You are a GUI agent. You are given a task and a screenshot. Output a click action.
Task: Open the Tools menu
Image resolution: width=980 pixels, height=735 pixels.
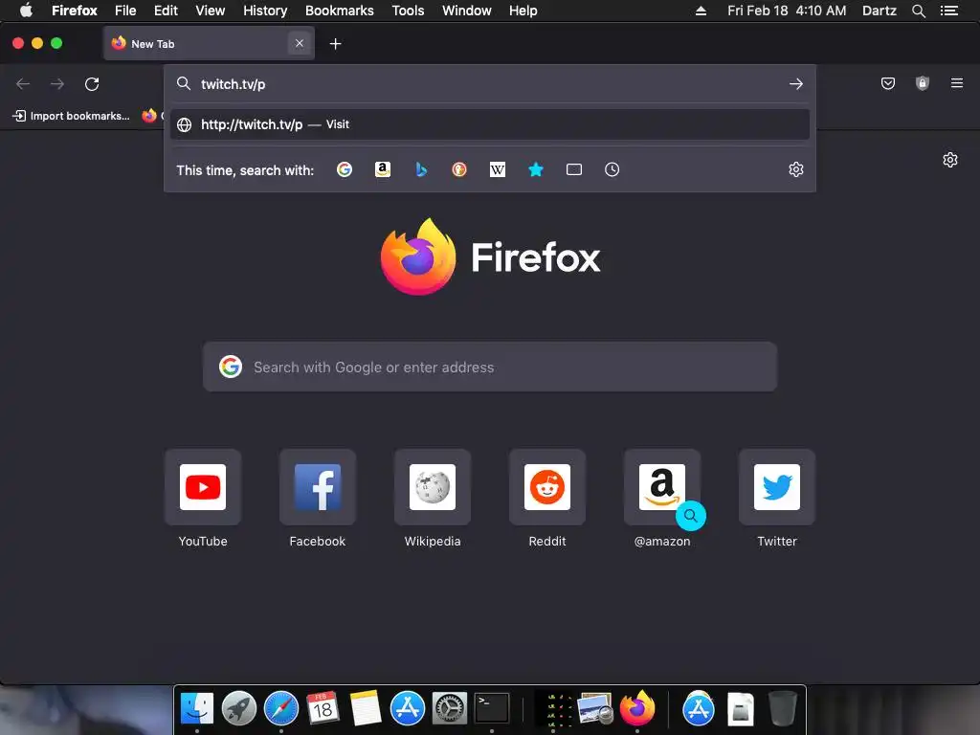coord(408,11)
